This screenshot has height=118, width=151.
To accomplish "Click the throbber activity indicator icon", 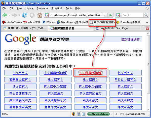I will coord(147,8).
